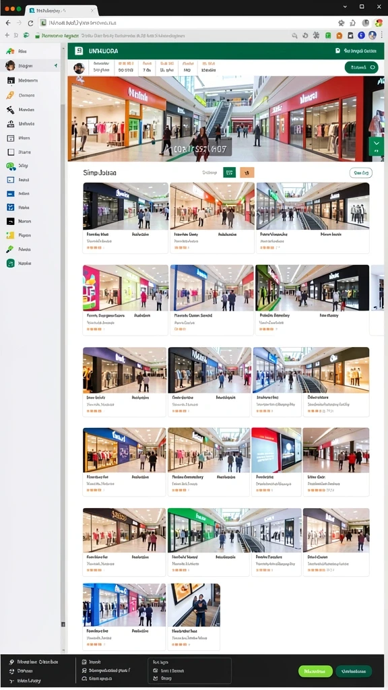Open the tab search chevron in the title bar

tap(345, 7)
